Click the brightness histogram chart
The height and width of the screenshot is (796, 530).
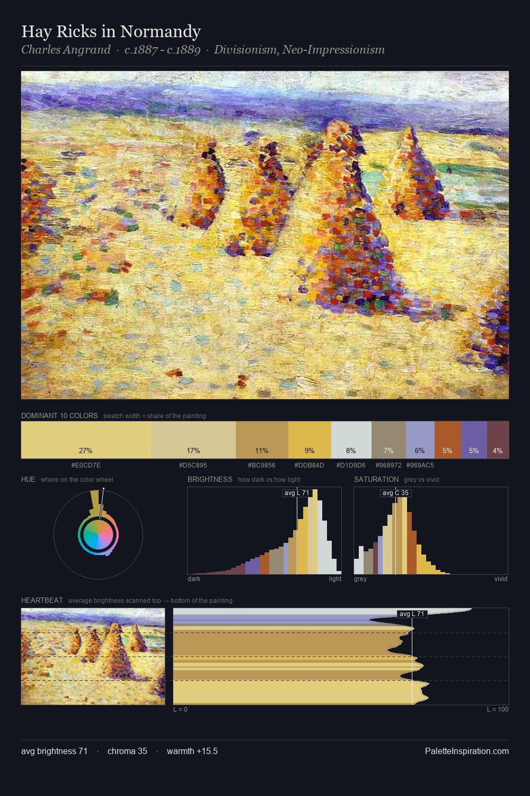pos(264,531)
